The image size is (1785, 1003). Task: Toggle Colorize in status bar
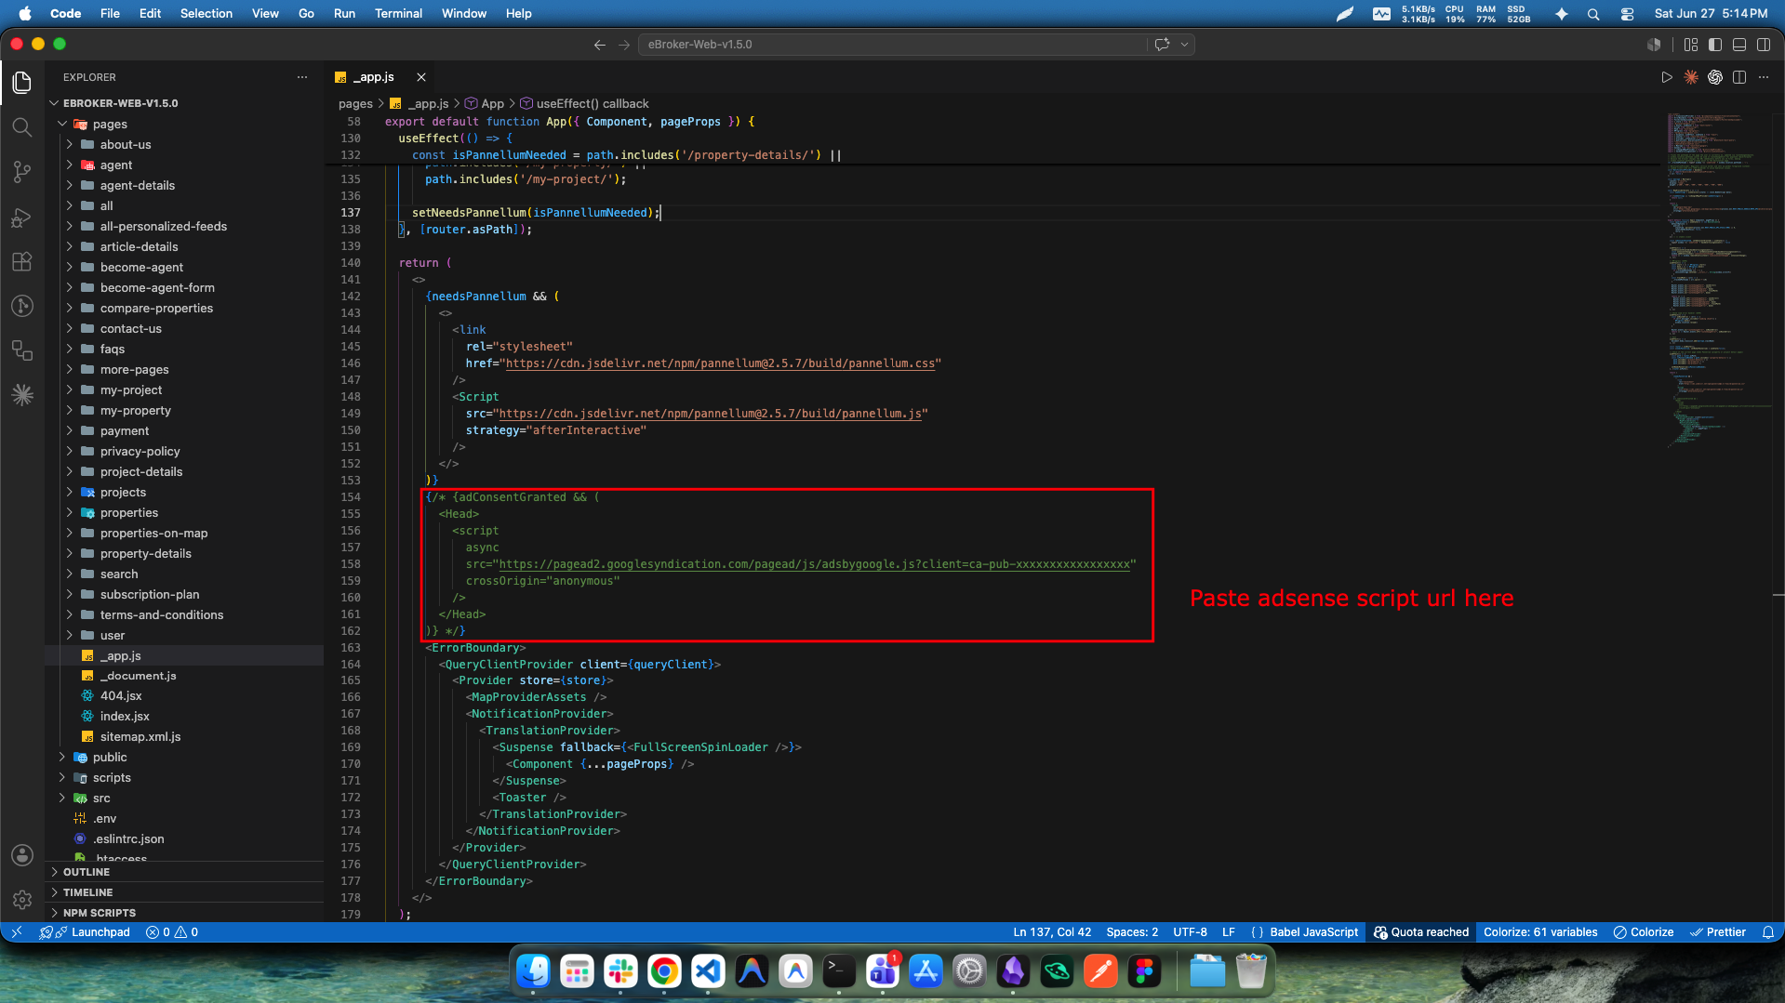pyautogui.click(x=1643, y=932)
